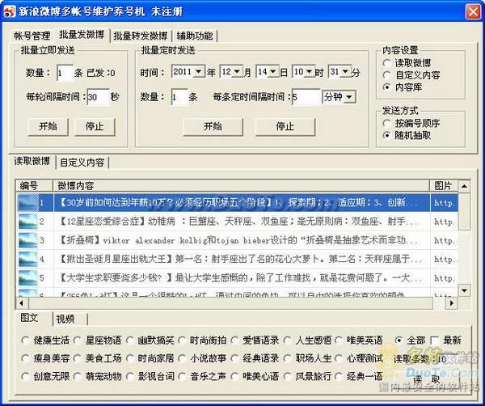Choose 按编号顺序 send mode

click(389, 123)
